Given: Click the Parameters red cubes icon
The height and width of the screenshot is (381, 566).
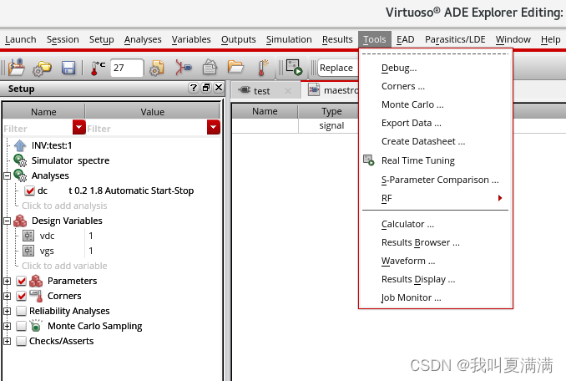Looking at the screenshot, I should tap(36, 281).
